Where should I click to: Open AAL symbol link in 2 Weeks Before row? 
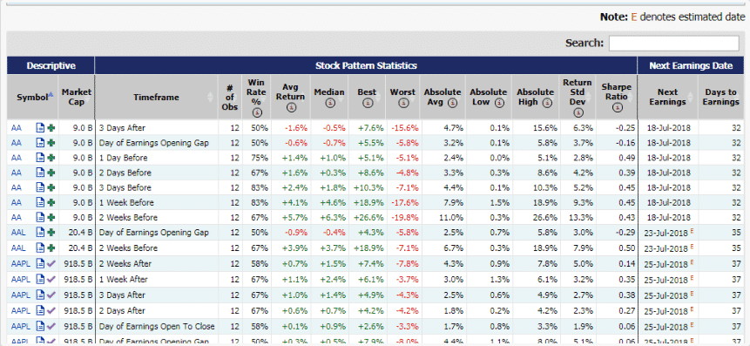coord(18,248)
